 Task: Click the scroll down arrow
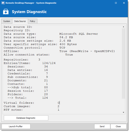point(123,112)
